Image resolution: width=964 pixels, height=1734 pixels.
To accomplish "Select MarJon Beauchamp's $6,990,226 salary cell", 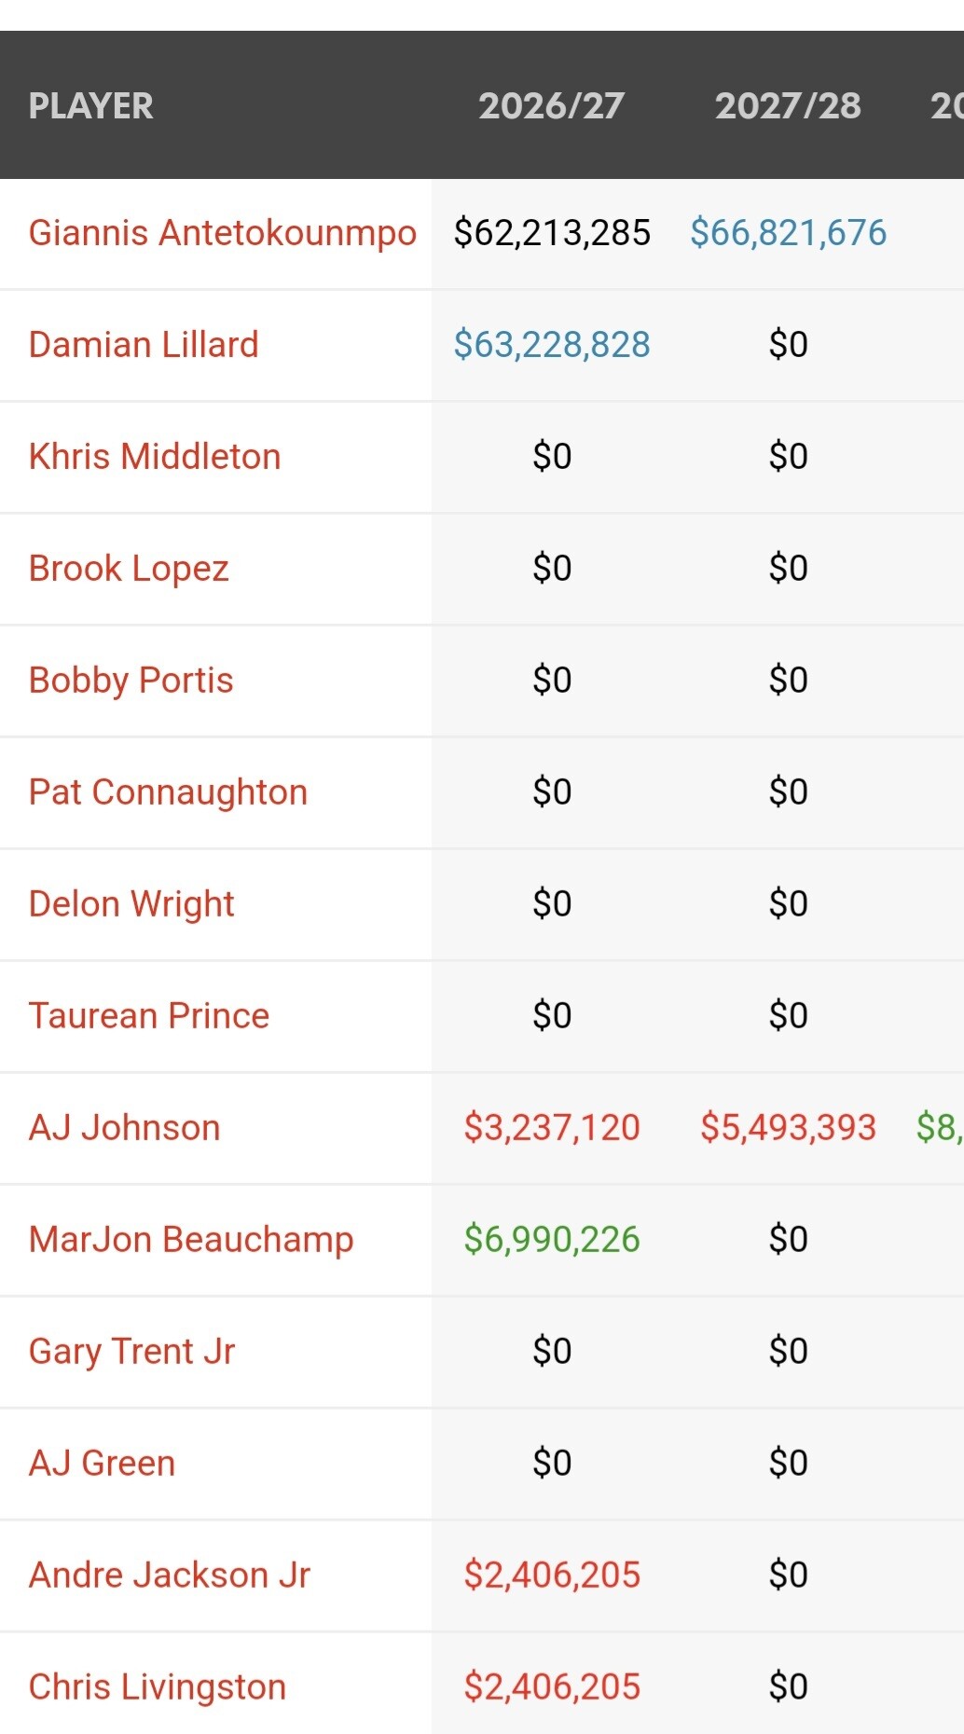I will point(551,1240).
